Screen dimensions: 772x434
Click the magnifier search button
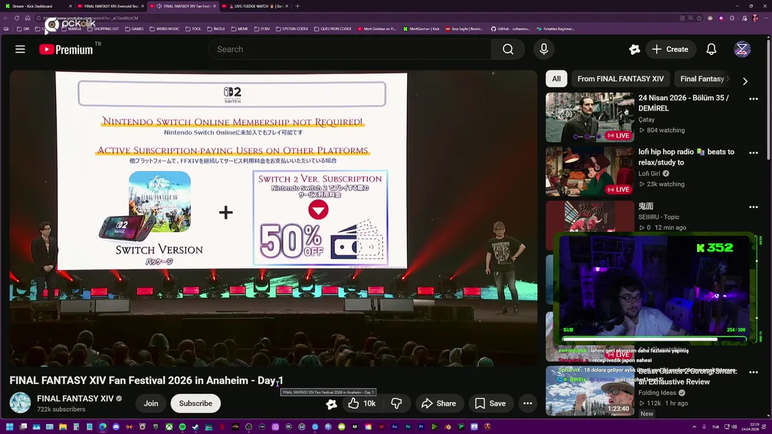[508, 49]
